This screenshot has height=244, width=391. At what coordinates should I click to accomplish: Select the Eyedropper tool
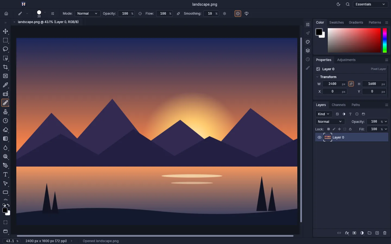(5, 85)
